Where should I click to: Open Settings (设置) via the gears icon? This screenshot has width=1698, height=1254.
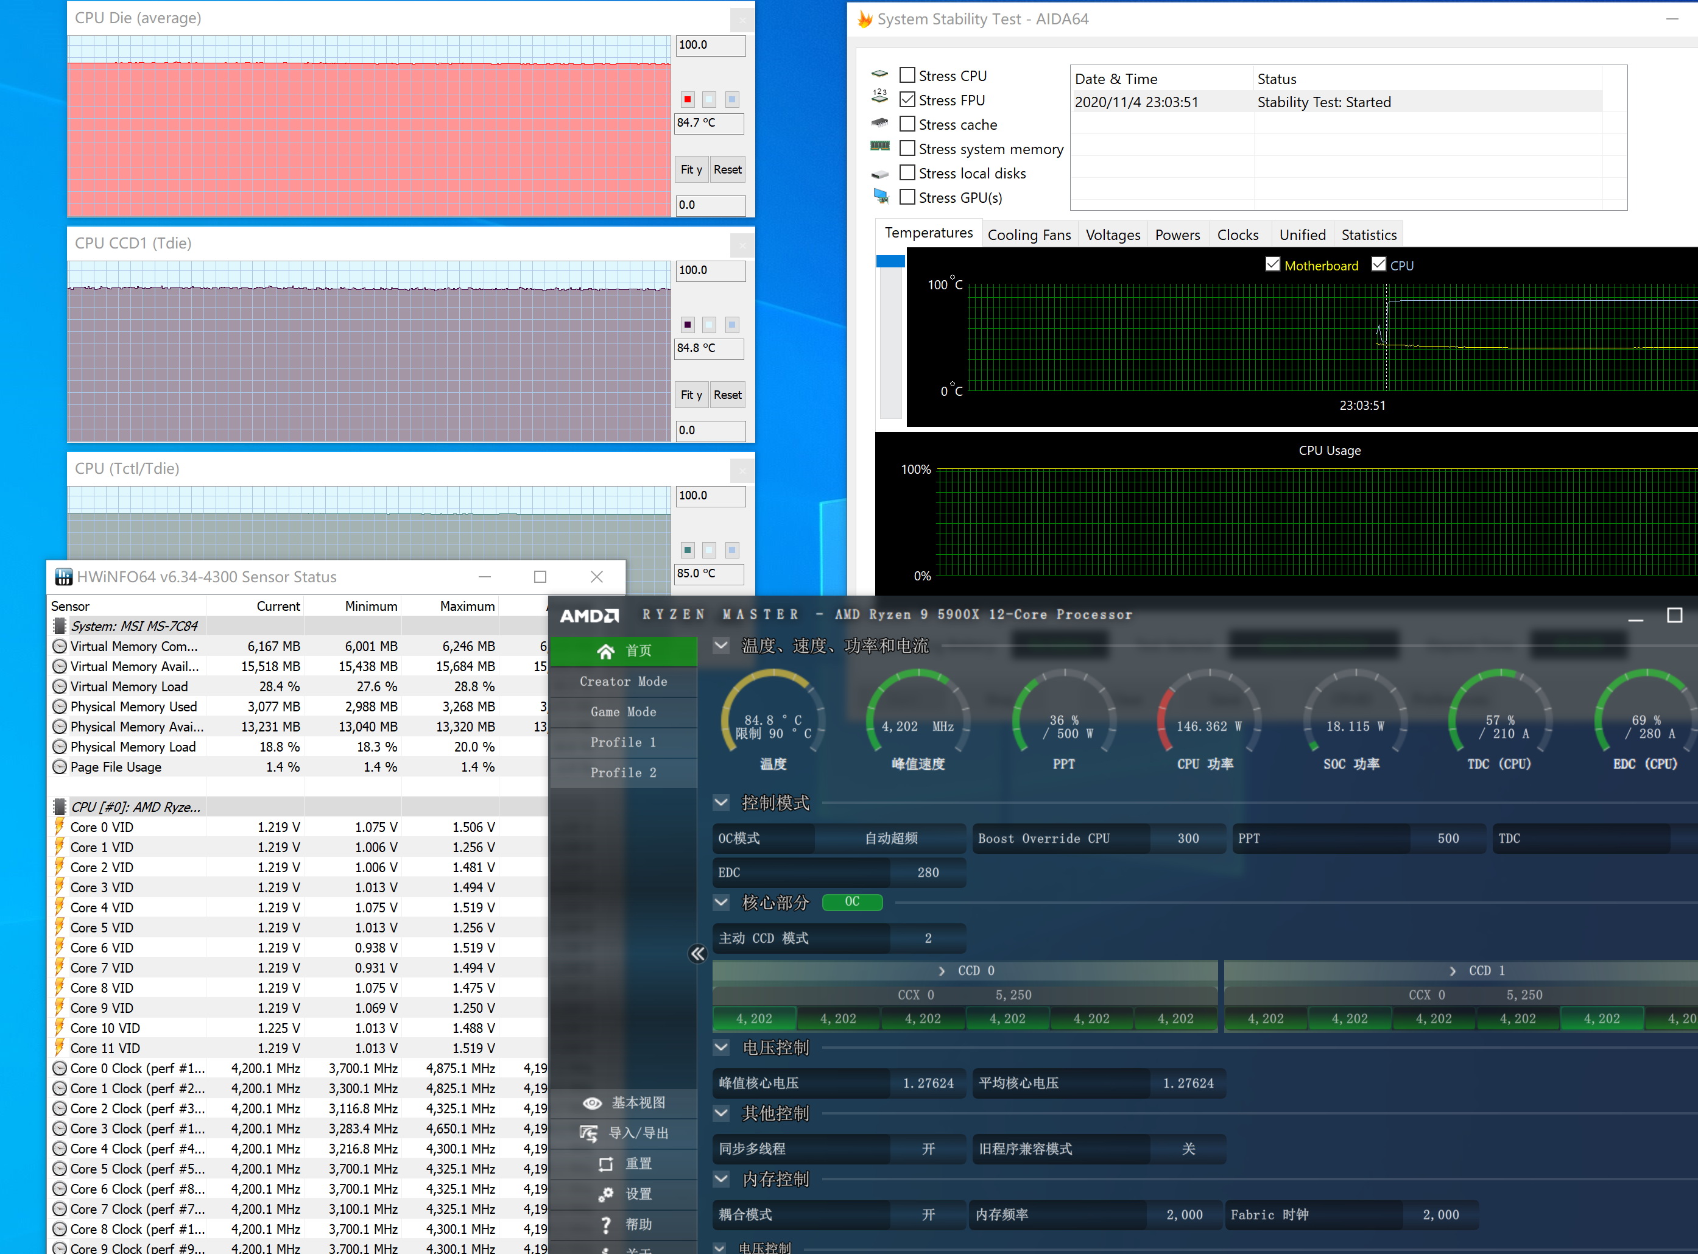[605, 1194]
